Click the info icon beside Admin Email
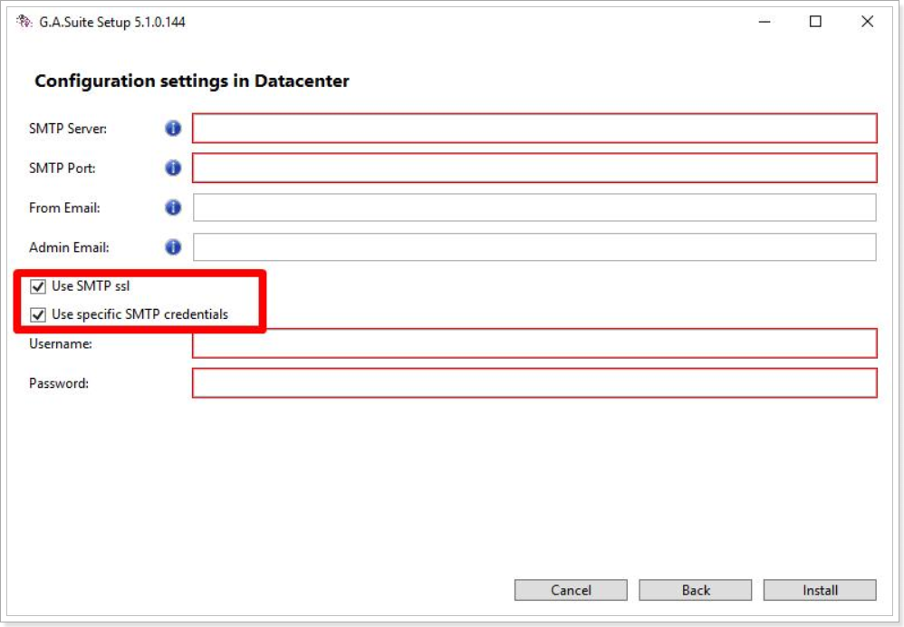The width and height of the screenshot is (904, 627). click(173, 246)
